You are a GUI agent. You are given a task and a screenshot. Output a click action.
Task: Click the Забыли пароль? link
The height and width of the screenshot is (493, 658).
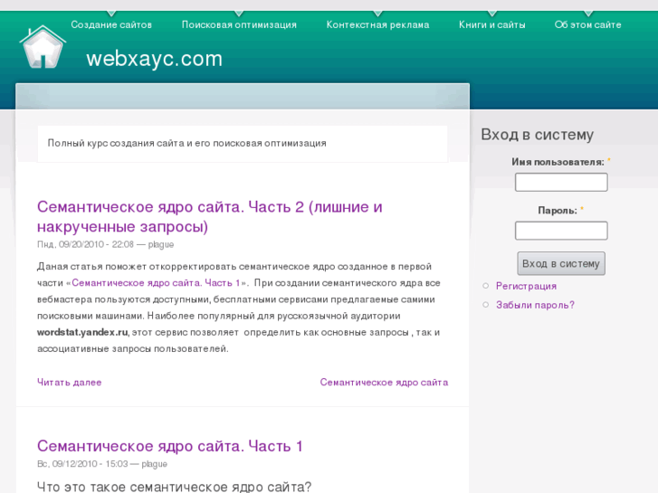point(535,305)
